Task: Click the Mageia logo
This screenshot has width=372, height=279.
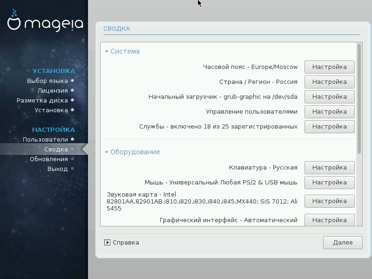Action: [45, 22]
